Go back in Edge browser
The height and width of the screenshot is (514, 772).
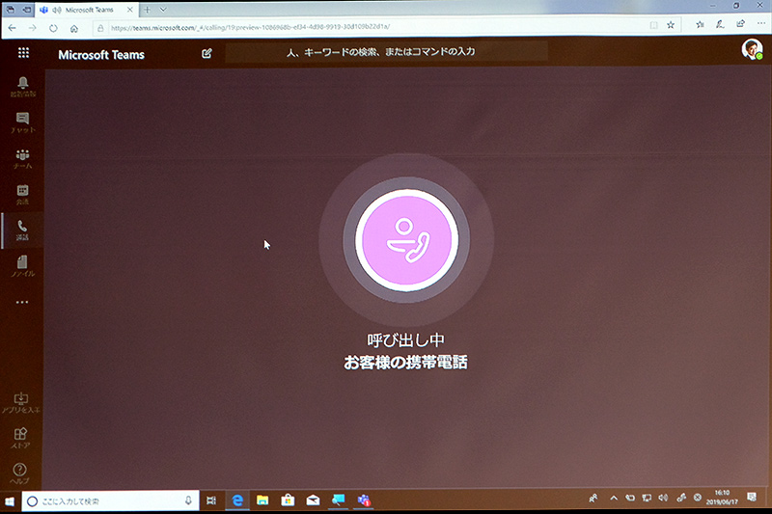tap(13, 28)
